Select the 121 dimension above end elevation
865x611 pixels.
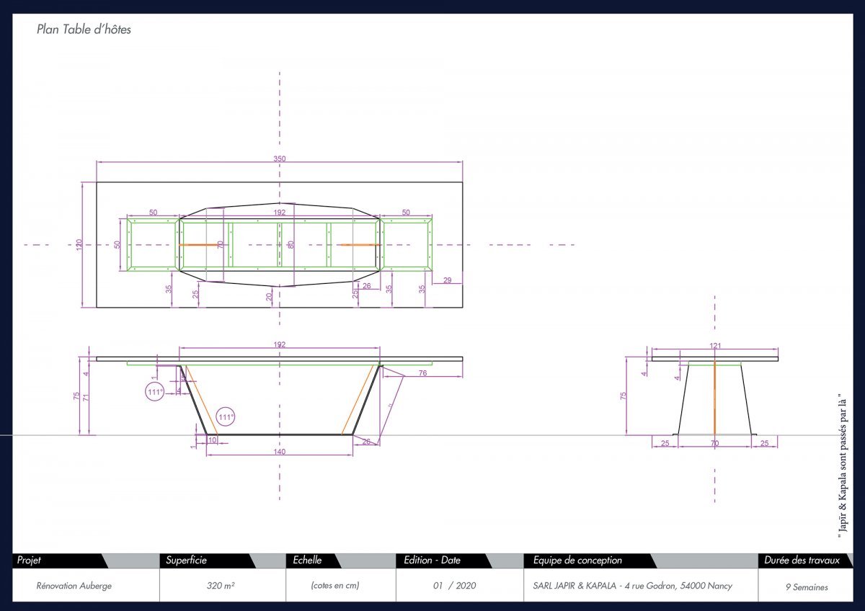(x=715, y=347)
